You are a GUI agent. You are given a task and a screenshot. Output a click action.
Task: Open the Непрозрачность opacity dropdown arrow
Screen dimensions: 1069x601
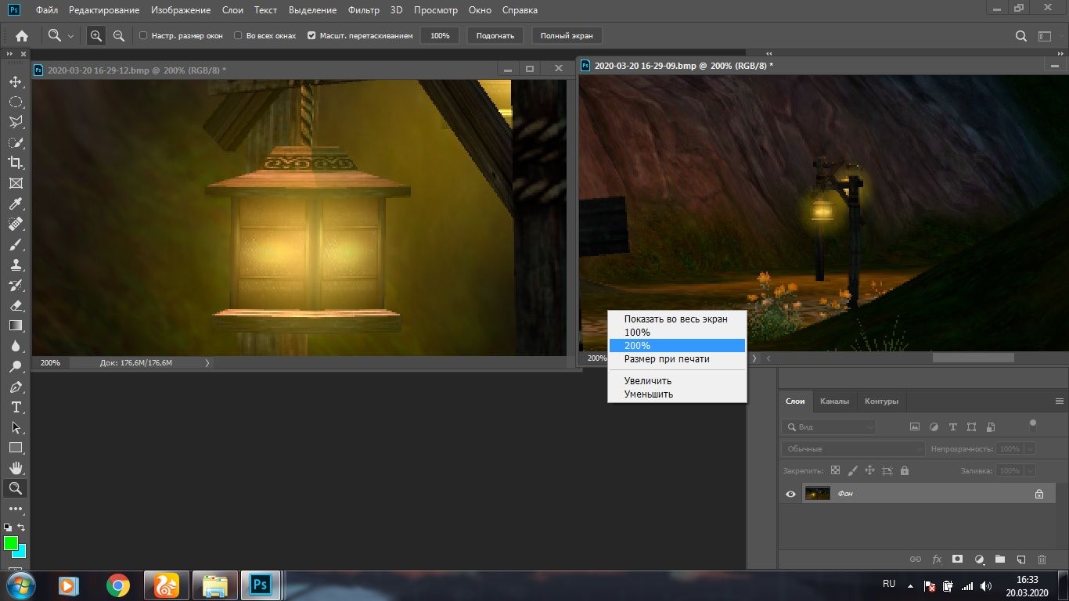1030,449
